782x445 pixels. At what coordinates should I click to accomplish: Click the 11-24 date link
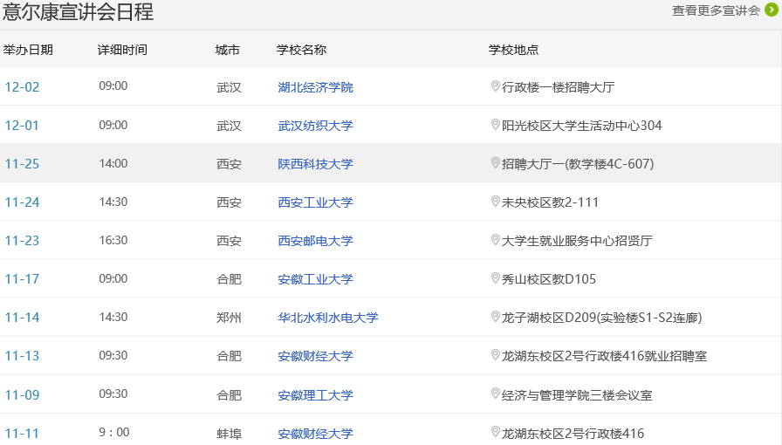pos(22,202)
